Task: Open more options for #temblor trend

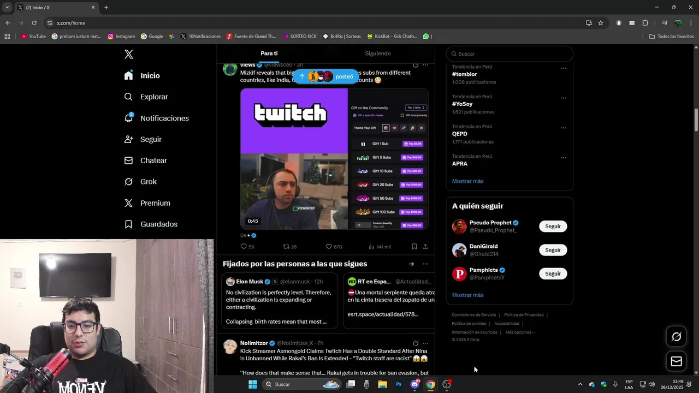Action: [x=564, y=68]
